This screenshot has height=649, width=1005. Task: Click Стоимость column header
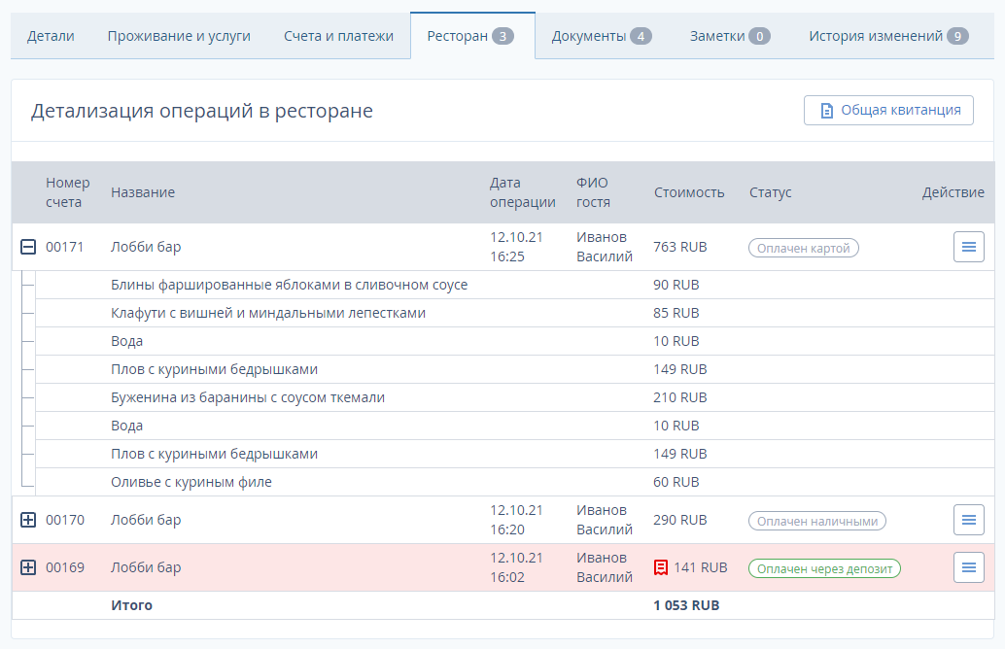pyautogui.click(x=689, y=192)
